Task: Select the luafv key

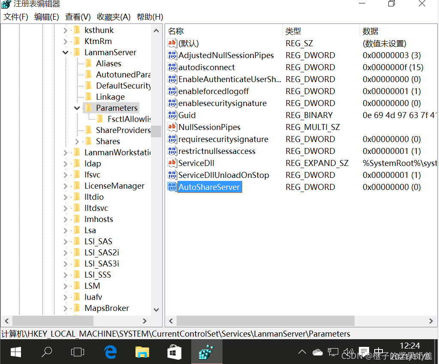Action: pos(93,297)
